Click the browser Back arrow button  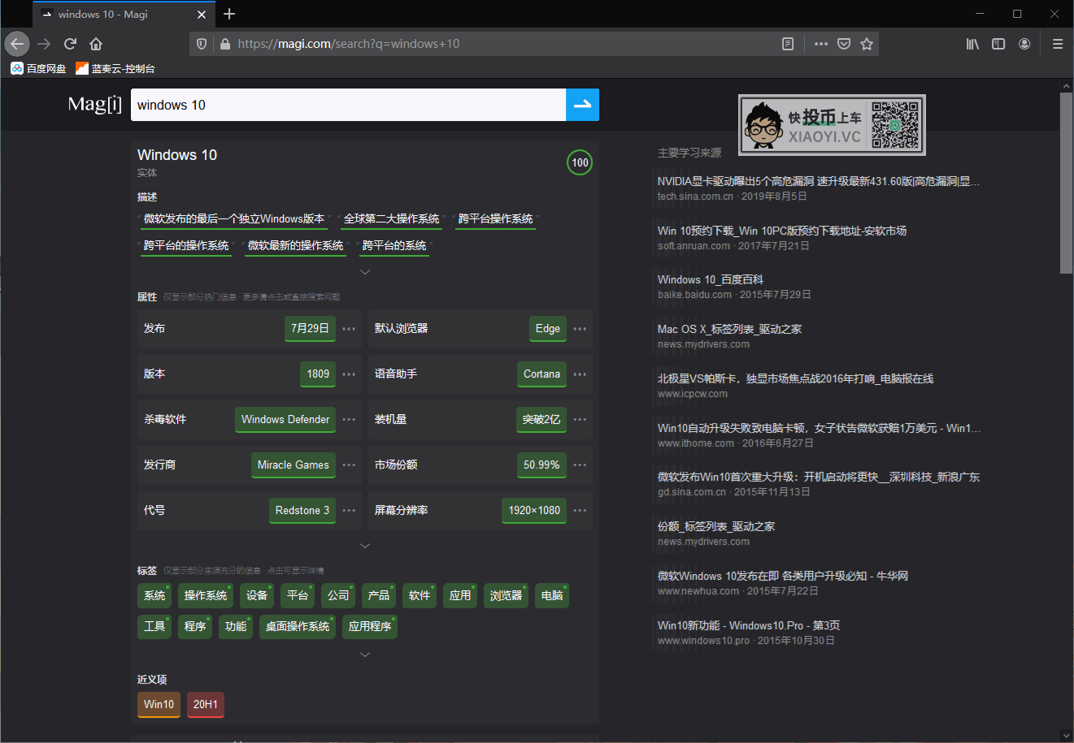tap(17, 44)
